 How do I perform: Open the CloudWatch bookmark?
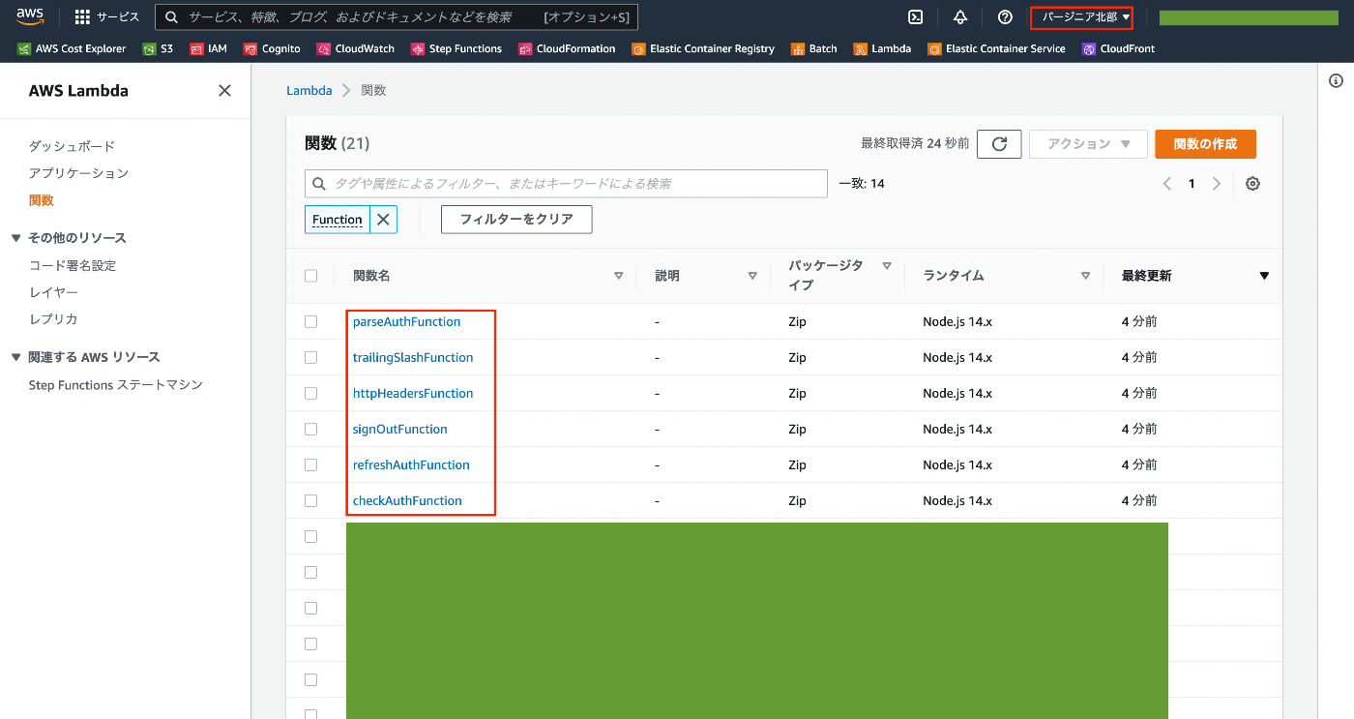[357, 48]
